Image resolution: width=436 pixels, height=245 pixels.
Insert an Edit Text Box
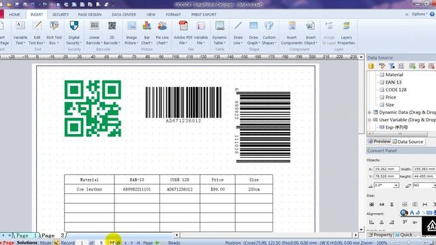coord(37,33)
